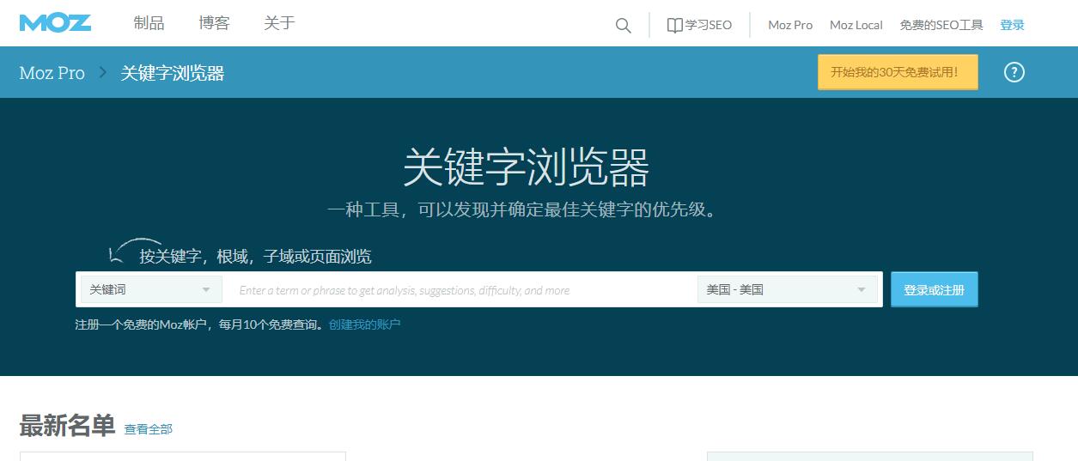Open the 关于 menu
Viewport: 1078px width, 461px height.
point(279,23)
